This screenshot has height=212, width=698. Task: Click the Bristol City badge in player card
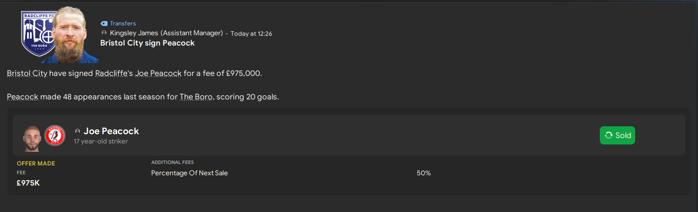tap(55, 136)
